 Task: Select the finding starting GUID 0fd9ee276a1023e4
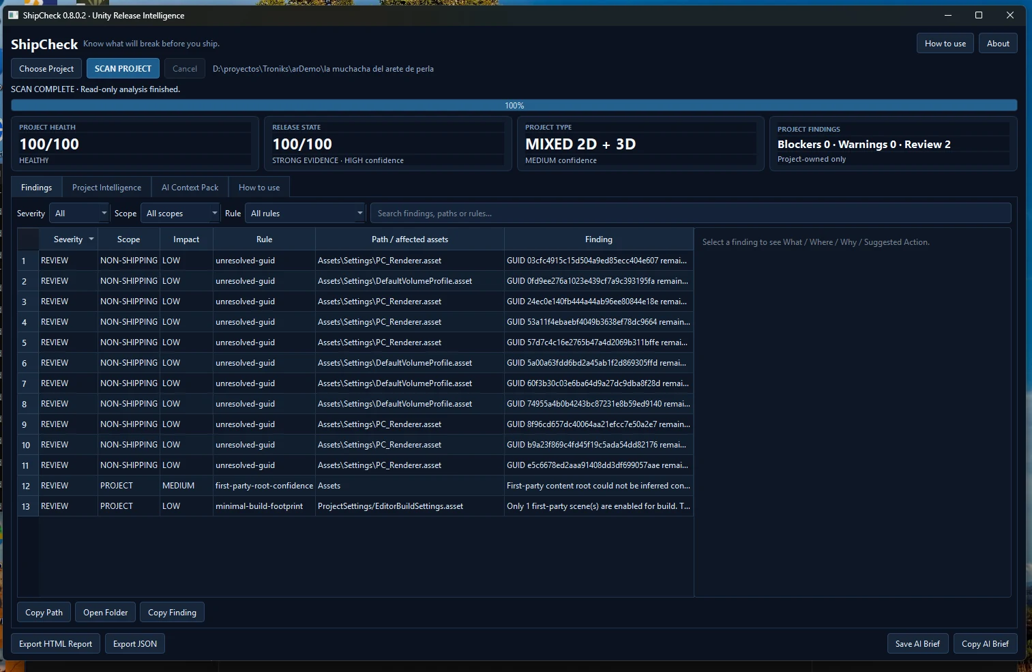click(x=598, y=281)
